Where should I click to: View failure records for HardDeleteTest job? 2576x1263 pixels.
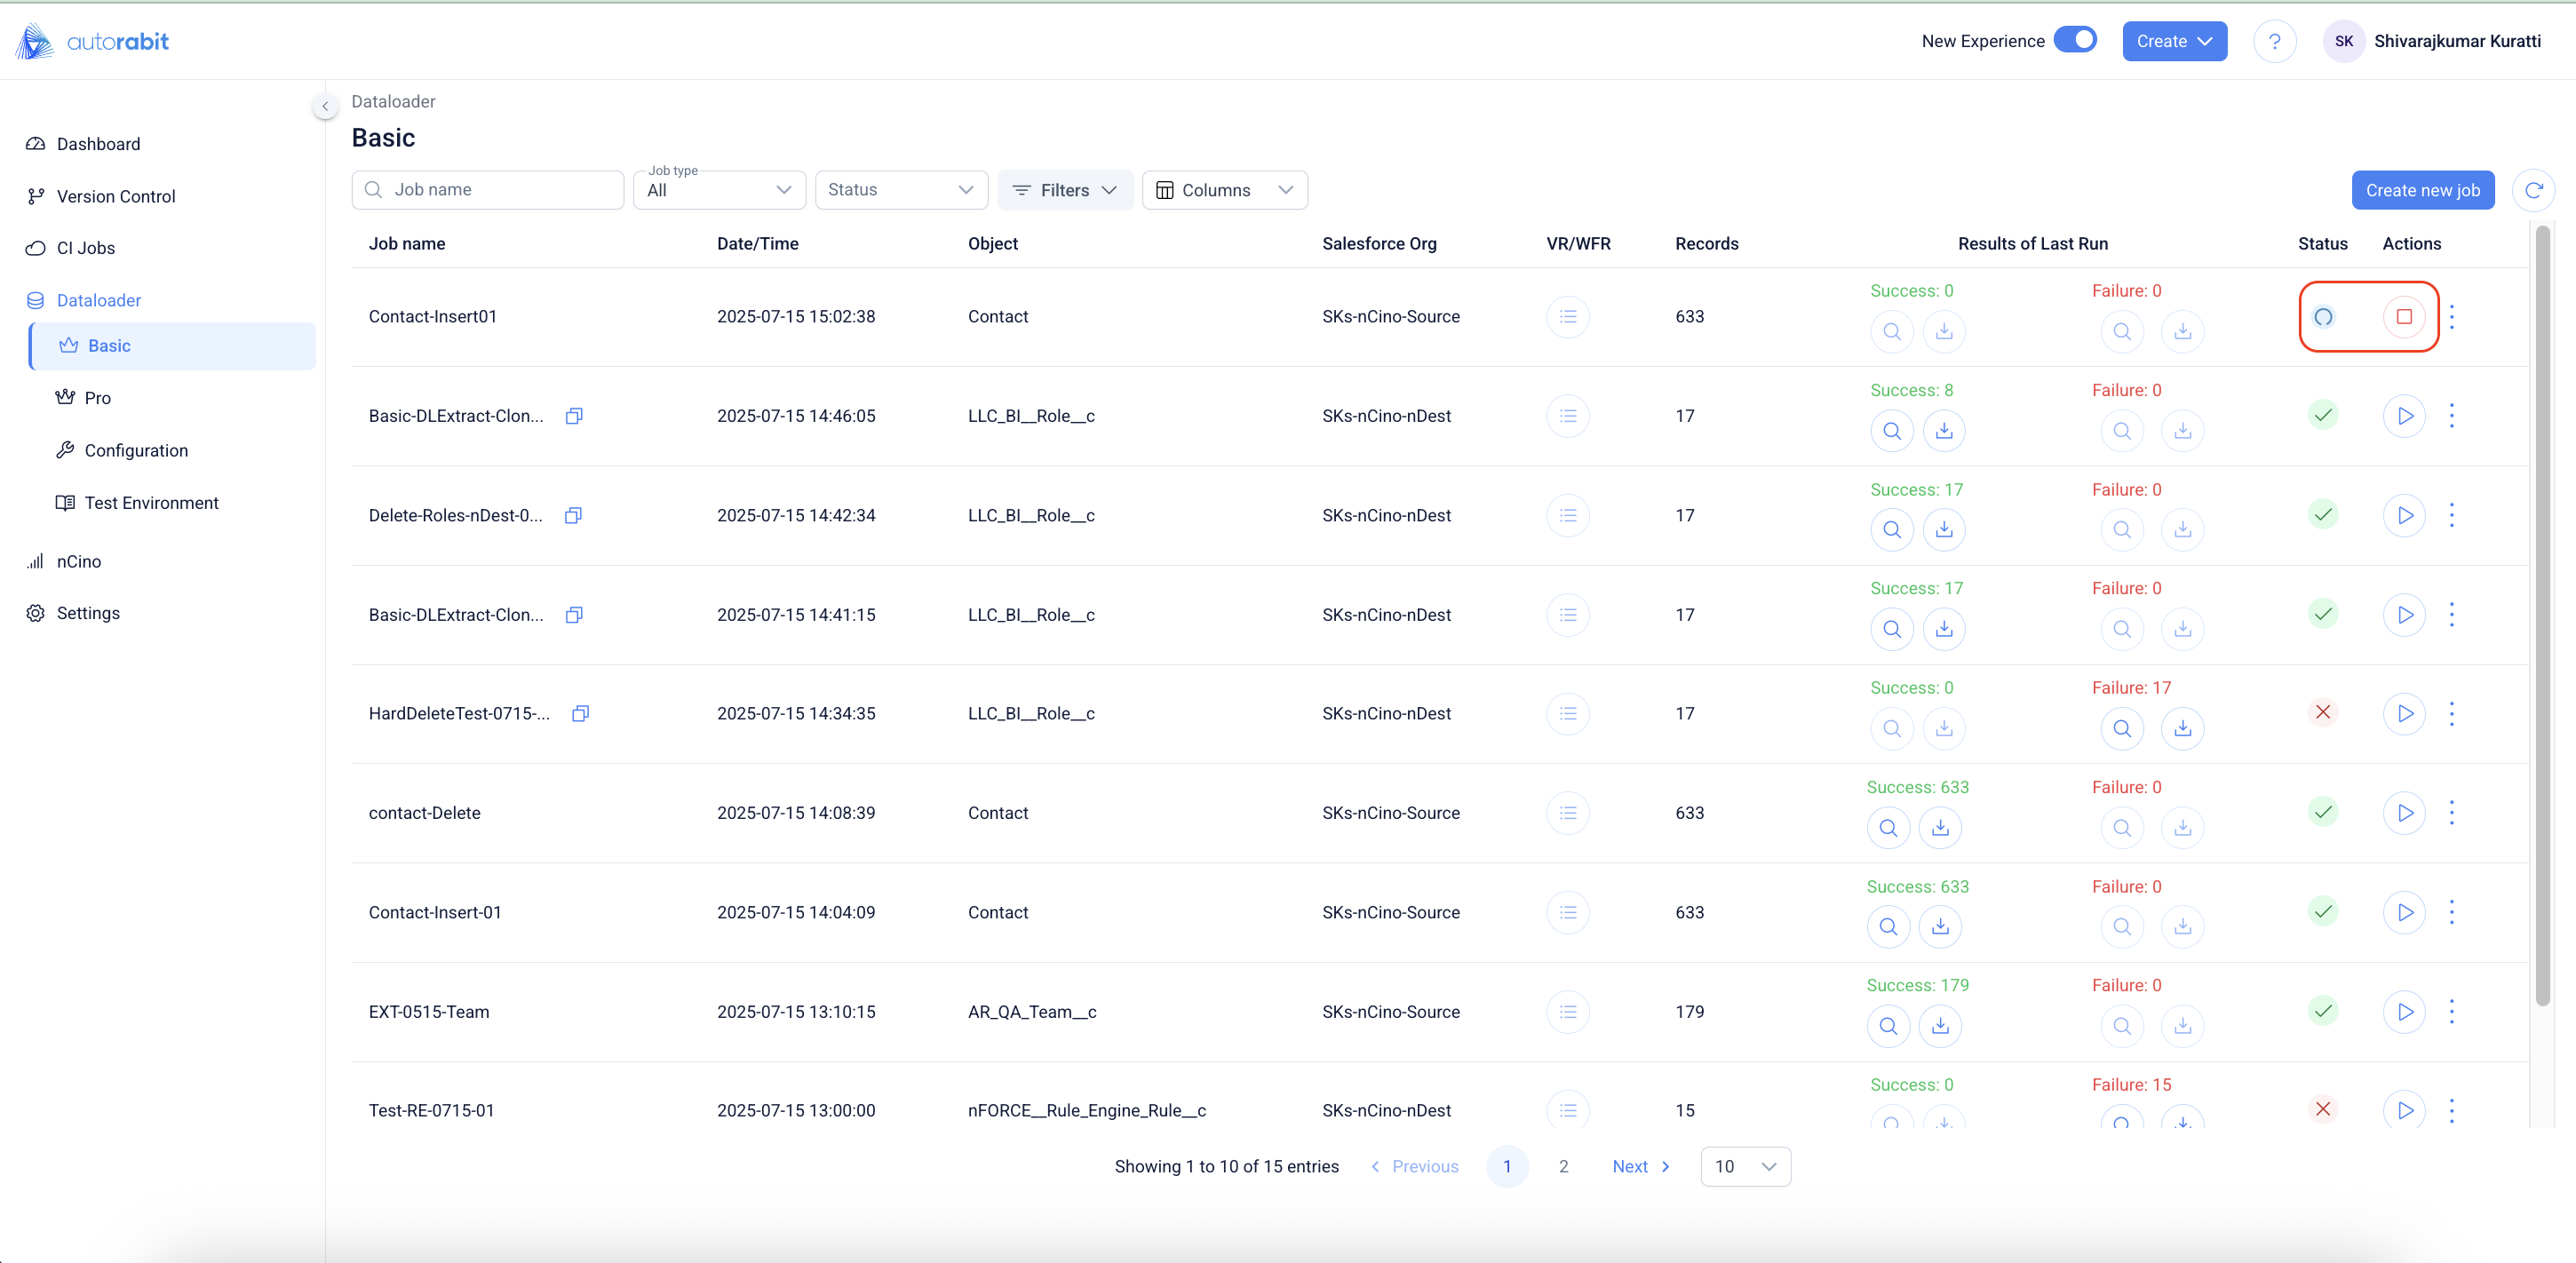click(2121, 729)
